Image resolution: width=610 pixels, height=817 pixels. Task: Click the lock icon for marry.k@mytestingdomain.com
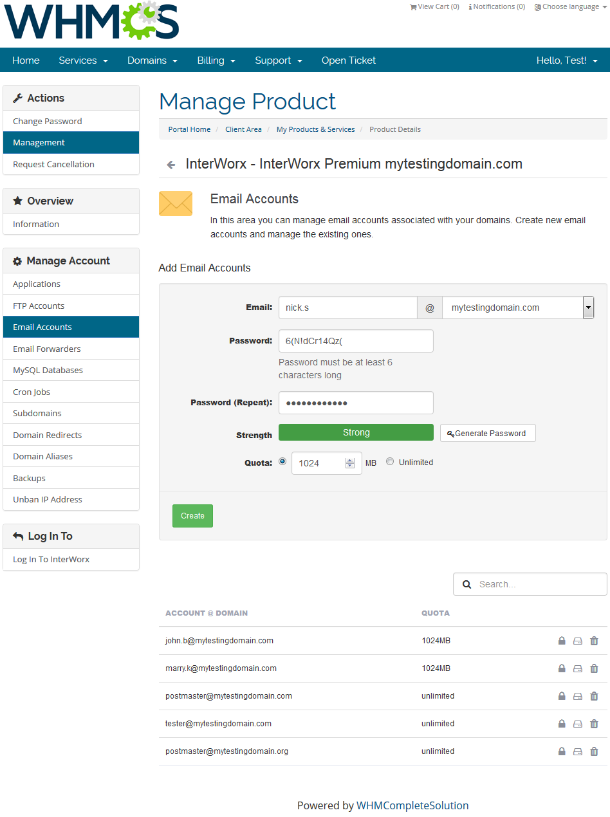562,668
